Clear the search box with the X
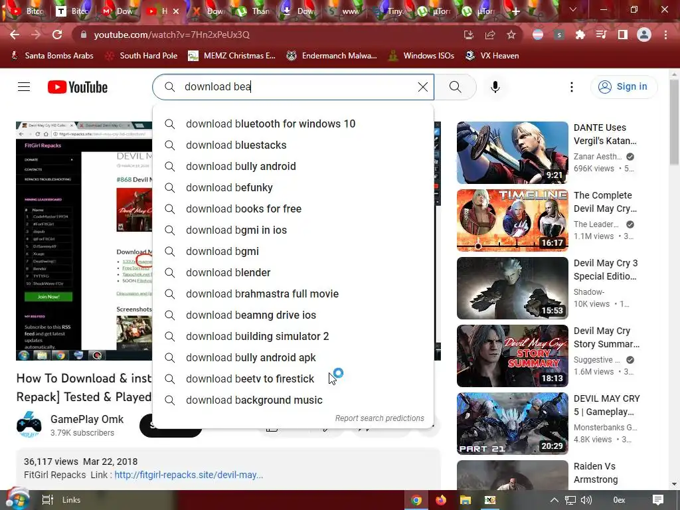 [x=423, y=87]
